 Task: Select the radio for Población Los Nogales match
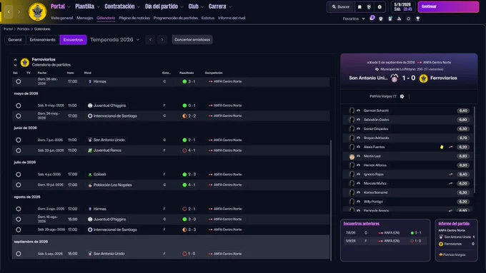tap(19, 185)
